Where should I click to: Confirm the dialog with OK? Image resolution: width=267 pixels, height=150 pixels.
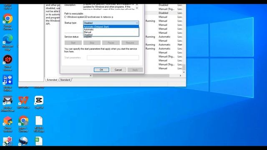click(x=101, y=70)
